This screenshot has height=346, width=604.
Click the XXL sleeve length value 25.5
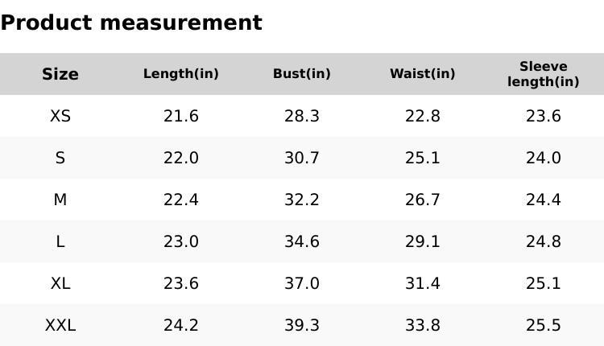pyautogui.click(x=544, y=325)
